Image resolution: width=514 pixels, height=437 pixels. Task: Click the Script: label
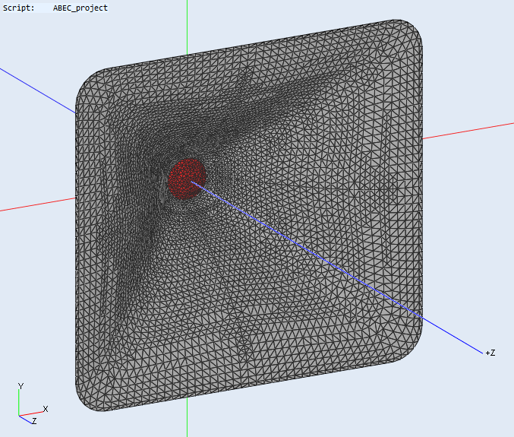pos(19,8)
